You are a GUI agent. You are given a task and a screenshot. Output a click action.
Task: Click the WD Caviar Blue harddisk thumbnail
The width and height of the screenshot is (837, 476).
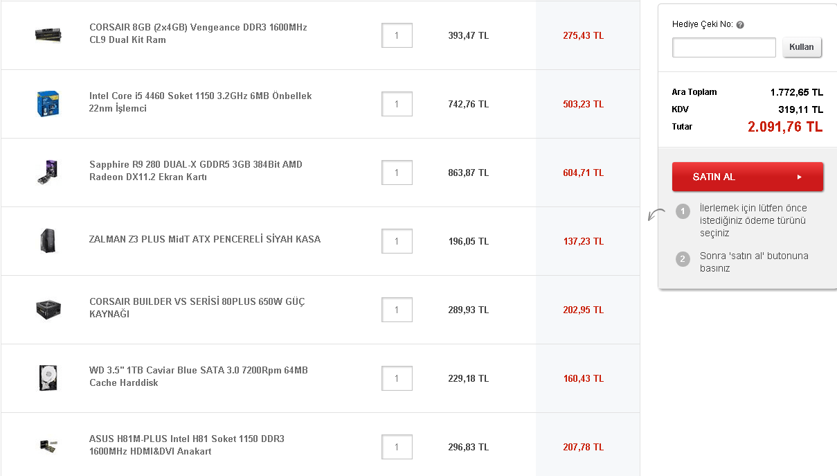[x=48, y=378]
